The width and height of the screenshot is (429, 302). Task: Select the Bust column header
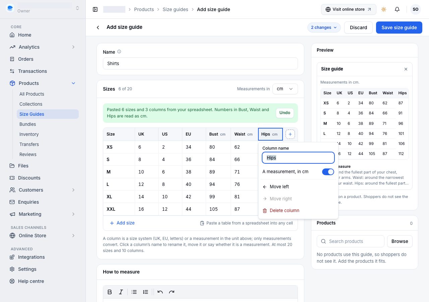218,134
